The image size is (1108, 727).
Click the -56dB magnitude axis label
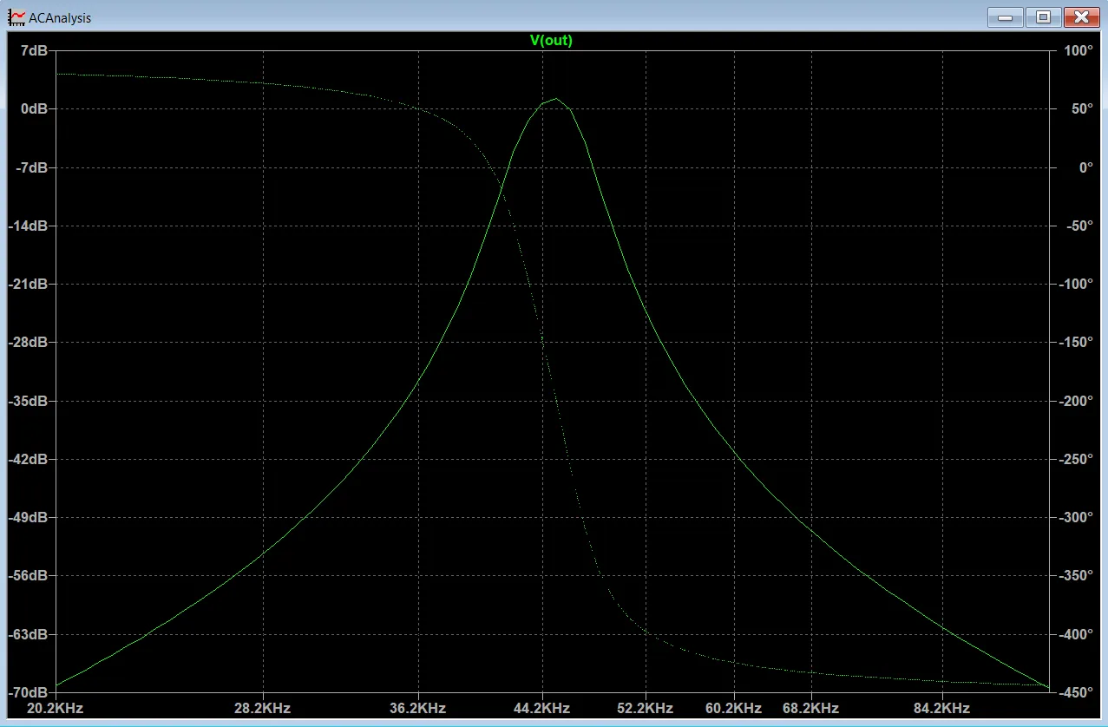pyautogui.click(x=29, y=575)
